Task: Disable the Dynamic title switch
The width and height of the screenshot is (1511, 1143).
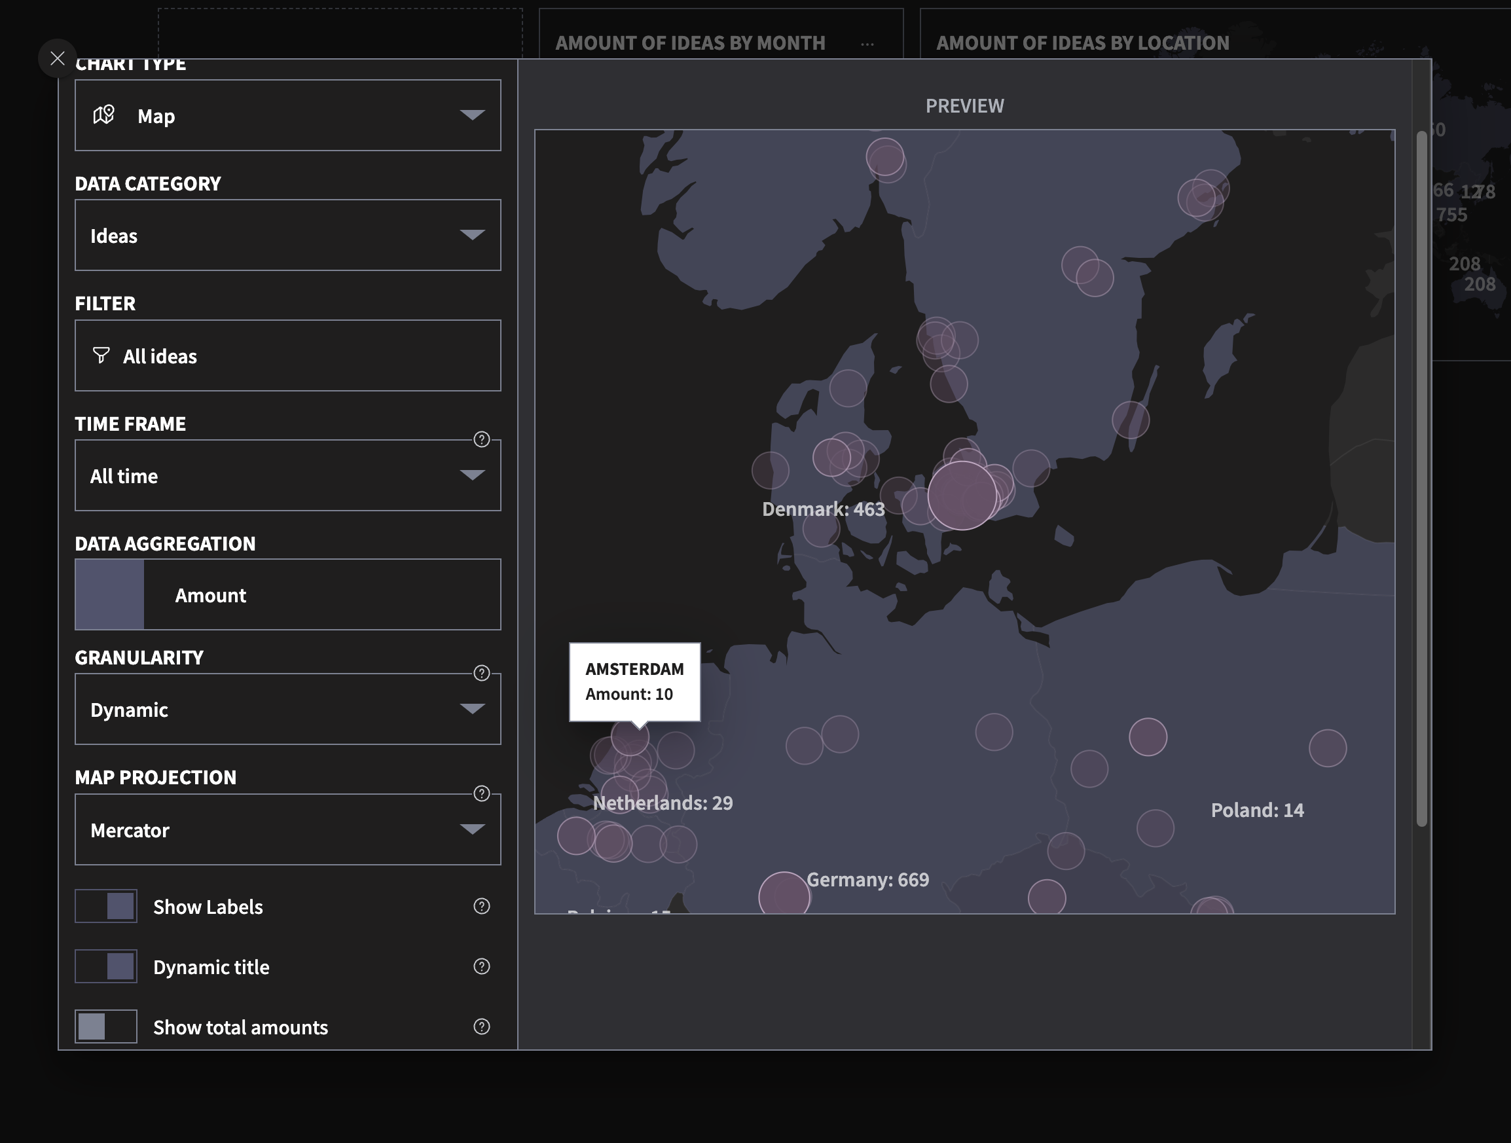Action: pos(106,966)
